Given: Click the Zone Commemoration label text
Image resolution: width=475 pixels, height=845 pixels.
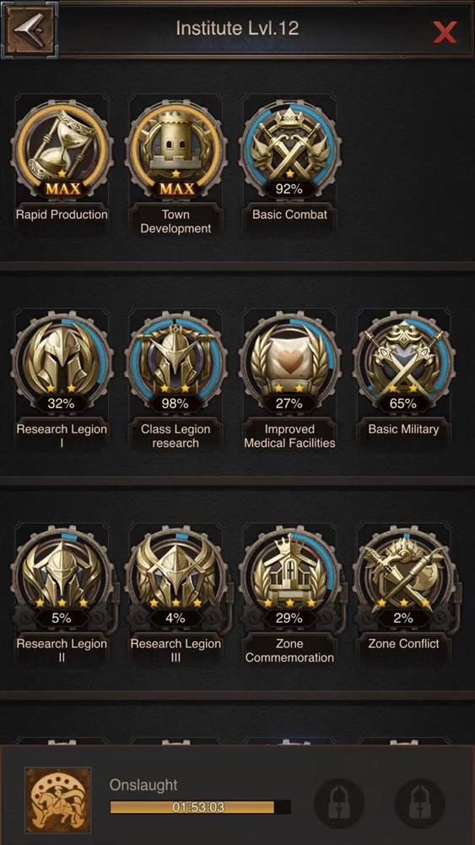Looking at the screenshot, I should tap(289, 651).
